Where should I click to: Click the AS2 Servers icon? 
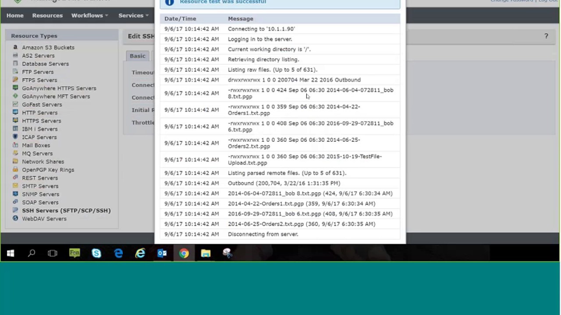(15, 56)
